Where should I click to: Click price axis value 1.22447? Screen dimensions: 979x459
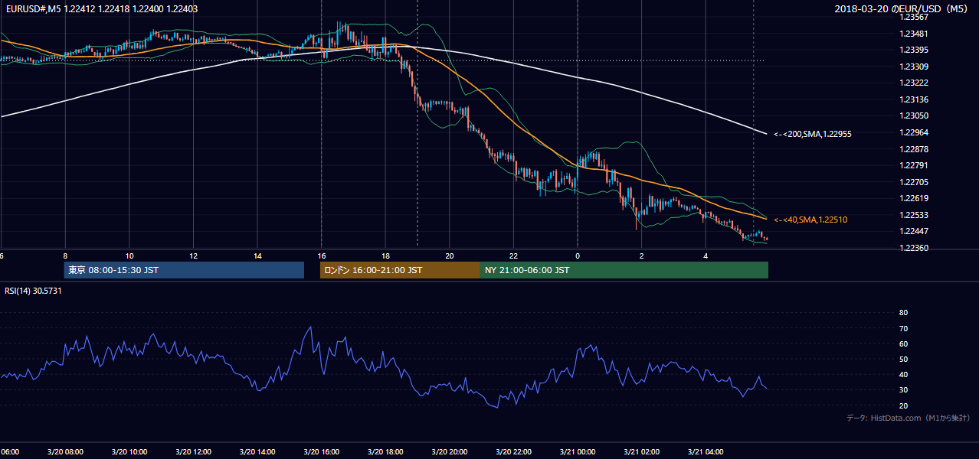point(914,231)
